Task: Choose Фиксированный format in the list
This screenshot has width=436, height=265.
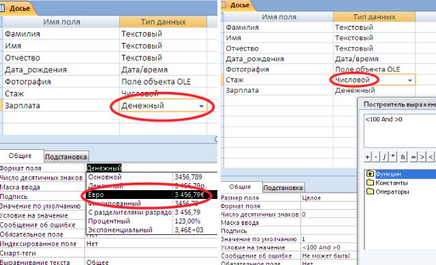Action: (x=152, y=204)
